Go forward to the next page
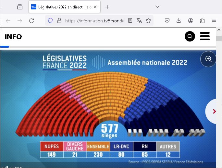This screenshot has width=222, height=168. [20, 21]
